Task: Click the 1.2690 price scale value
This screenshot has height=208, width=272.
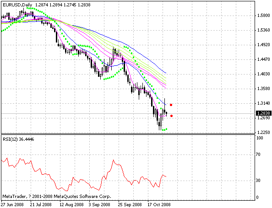Action: click(264, 118)
